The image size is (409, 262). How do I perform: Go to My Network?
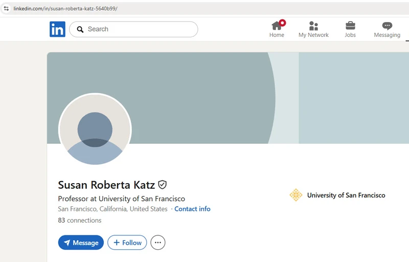click(313, 29)
